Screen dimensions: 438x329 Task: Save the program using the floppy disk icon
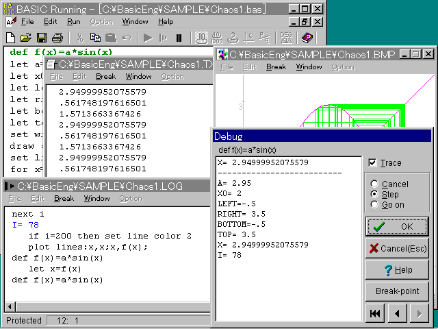coord(42,38)
